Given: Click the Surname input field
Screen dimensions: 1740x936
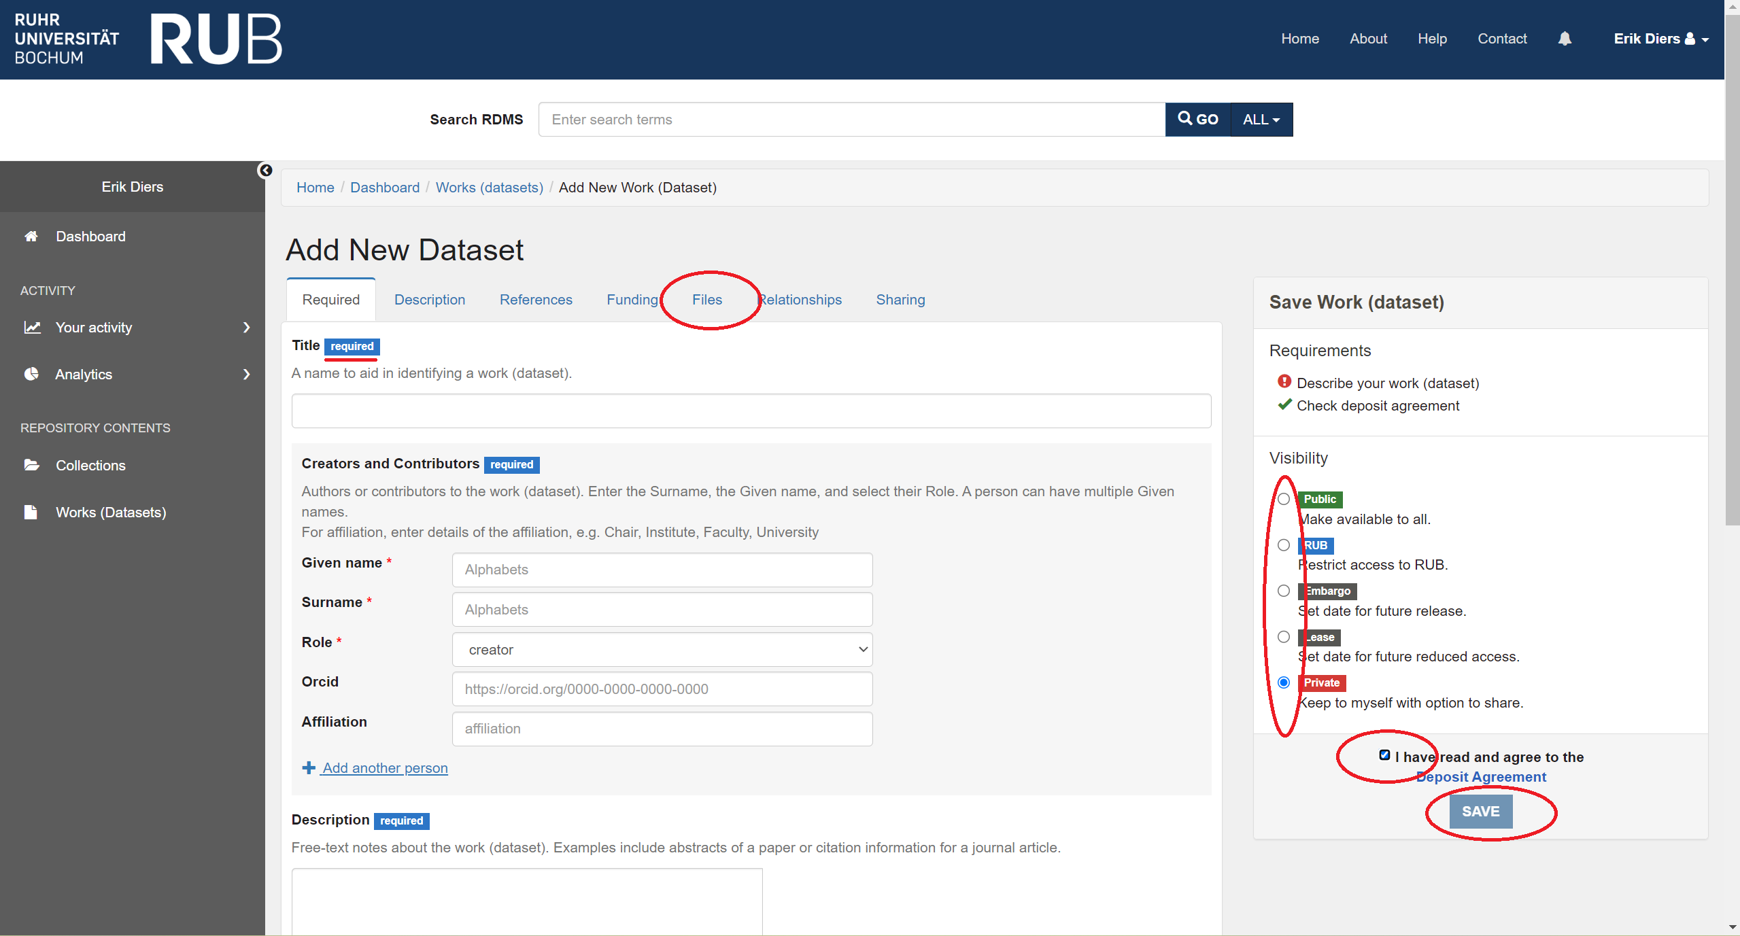Looking at the screenshot, I should pos(662,610).
